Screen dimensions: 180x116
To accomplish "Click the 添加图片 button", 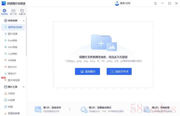I will click(87, 71).
